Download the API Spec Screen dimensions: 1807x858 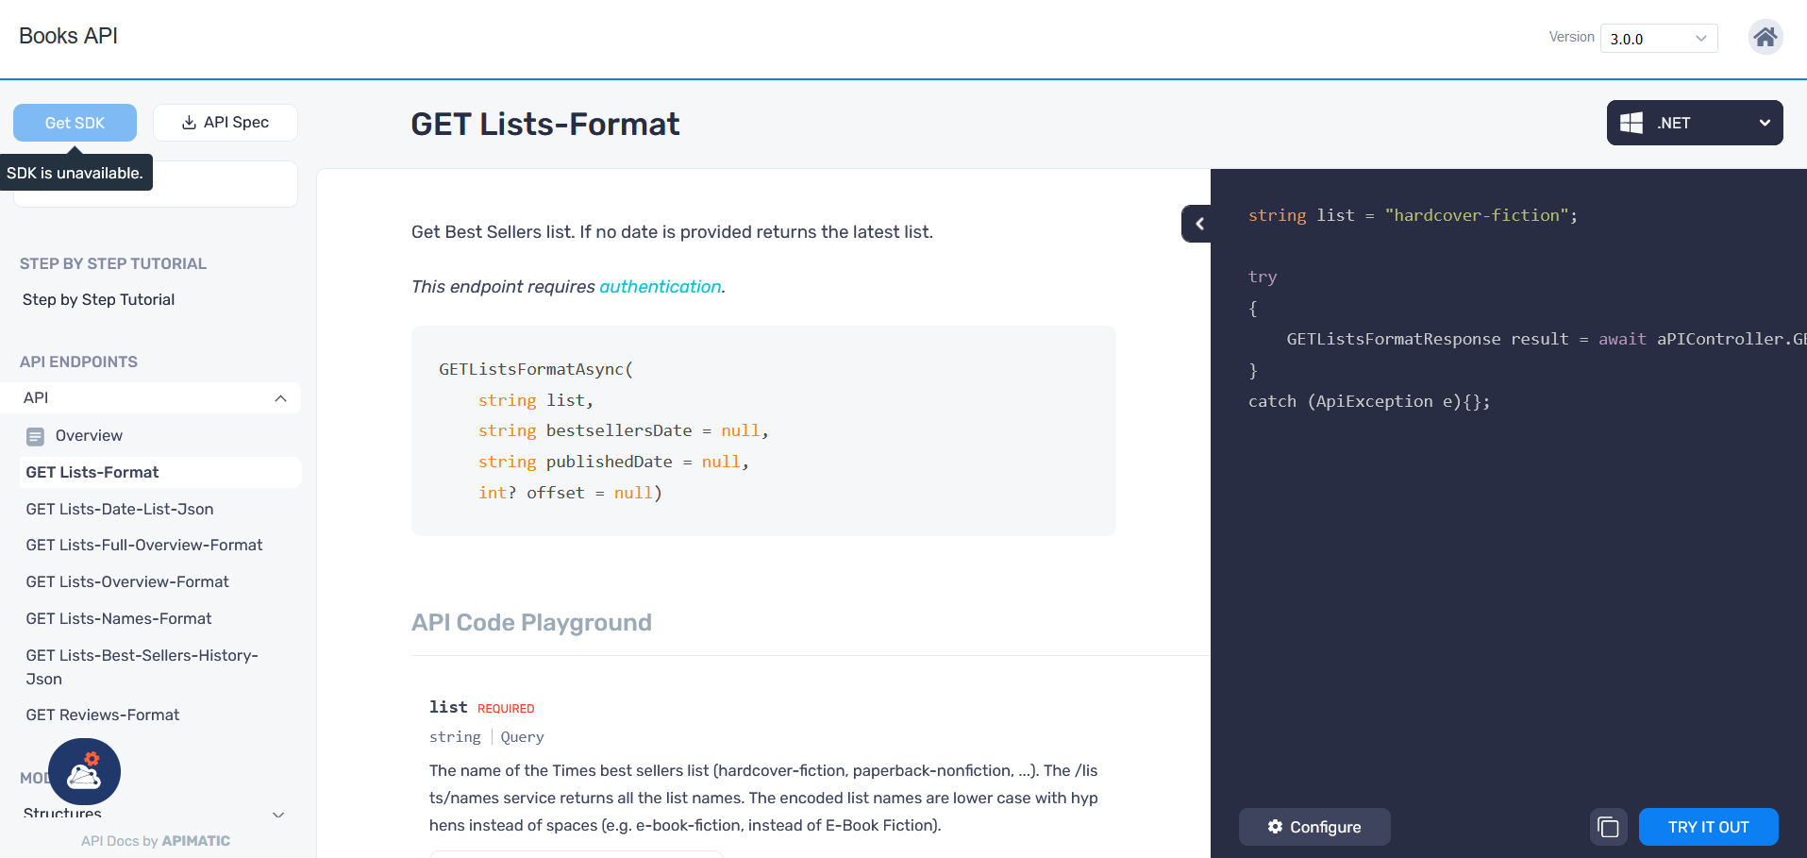tap(226, 123)
